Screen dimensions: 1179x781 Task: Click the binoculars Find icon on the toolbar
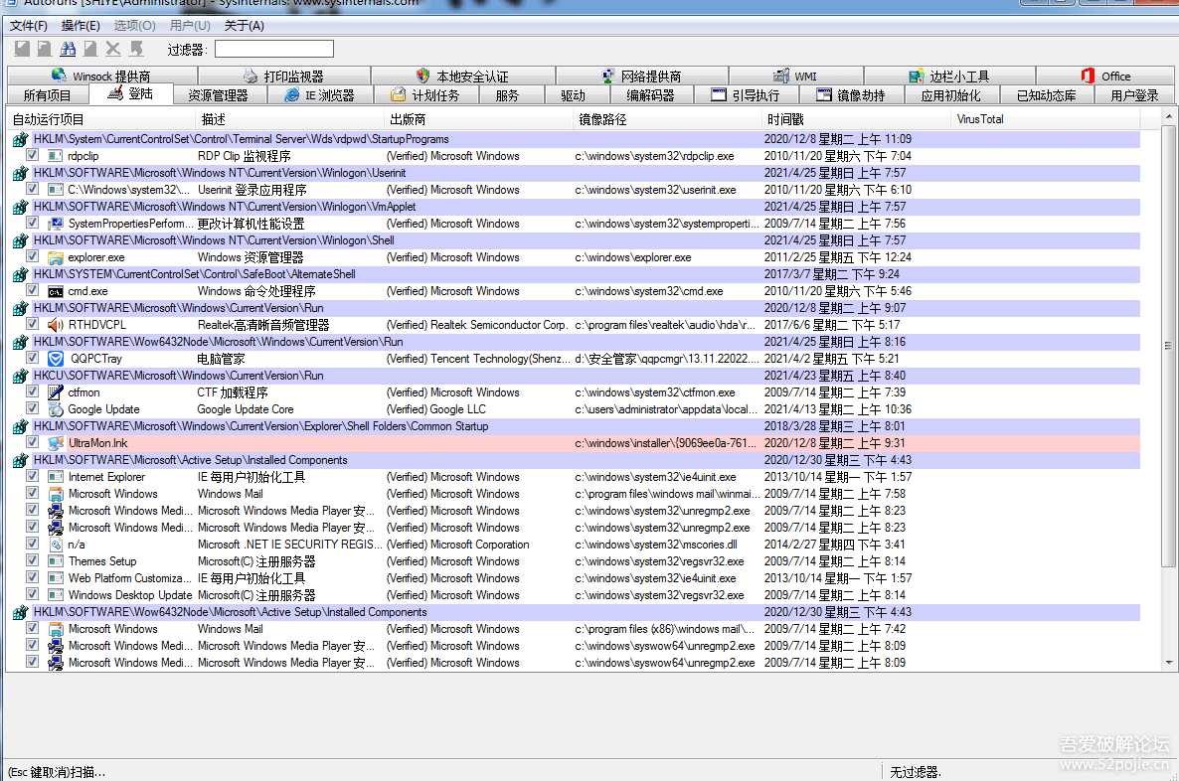[68, 47]
